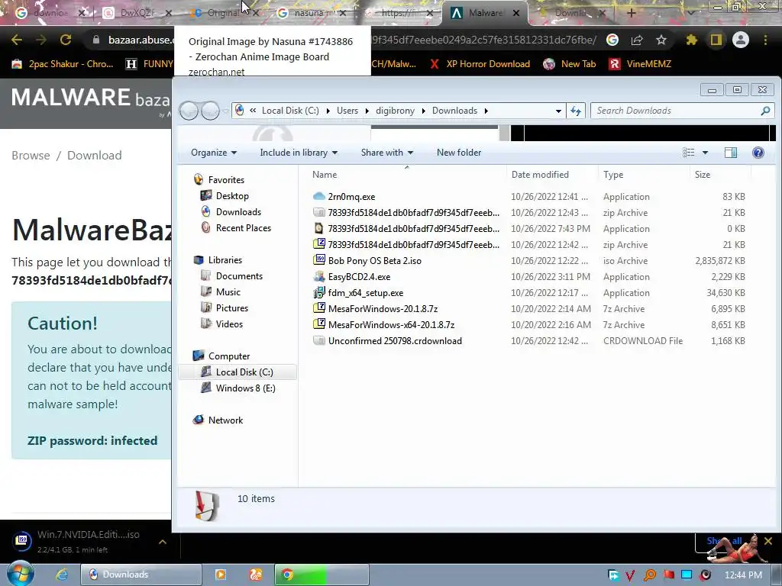
Task: Click the Chrome taskbar button
Action: (x=322, y=575)
